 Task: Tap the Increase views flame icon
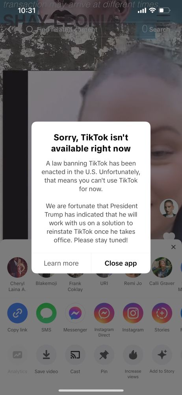click(x=133, y=355)
